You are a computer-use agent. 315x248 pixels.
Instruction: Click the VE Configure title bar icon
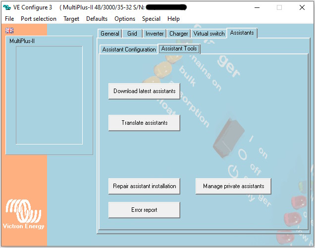coord(7,7)
